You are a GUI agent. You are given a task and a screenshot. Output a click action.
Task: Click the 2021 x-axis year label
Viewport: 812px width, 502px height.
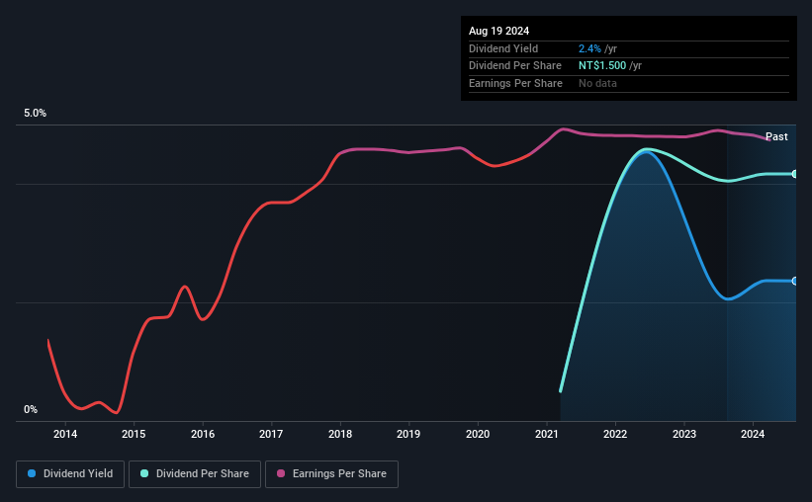(546, 434)
